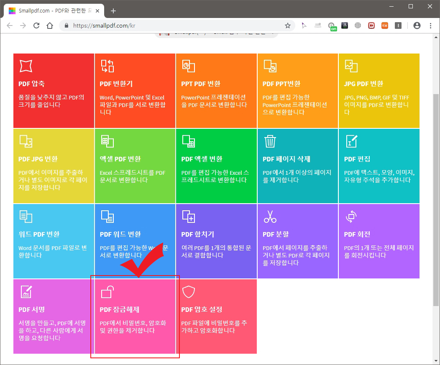Click scrollbar down arrow
The height and width of the screenshot is (365, 440).
coord(436,361)
